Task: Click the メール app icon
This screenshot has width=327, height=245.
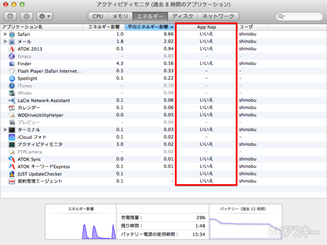Action: [12, 41]
